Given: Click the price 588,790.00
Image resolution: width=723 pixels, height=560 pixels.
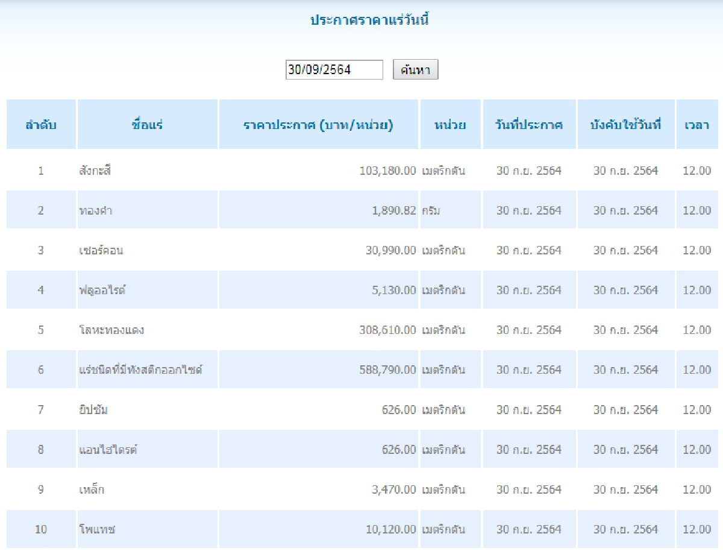Looking at the screenshot, I should (x=387, y=370).
